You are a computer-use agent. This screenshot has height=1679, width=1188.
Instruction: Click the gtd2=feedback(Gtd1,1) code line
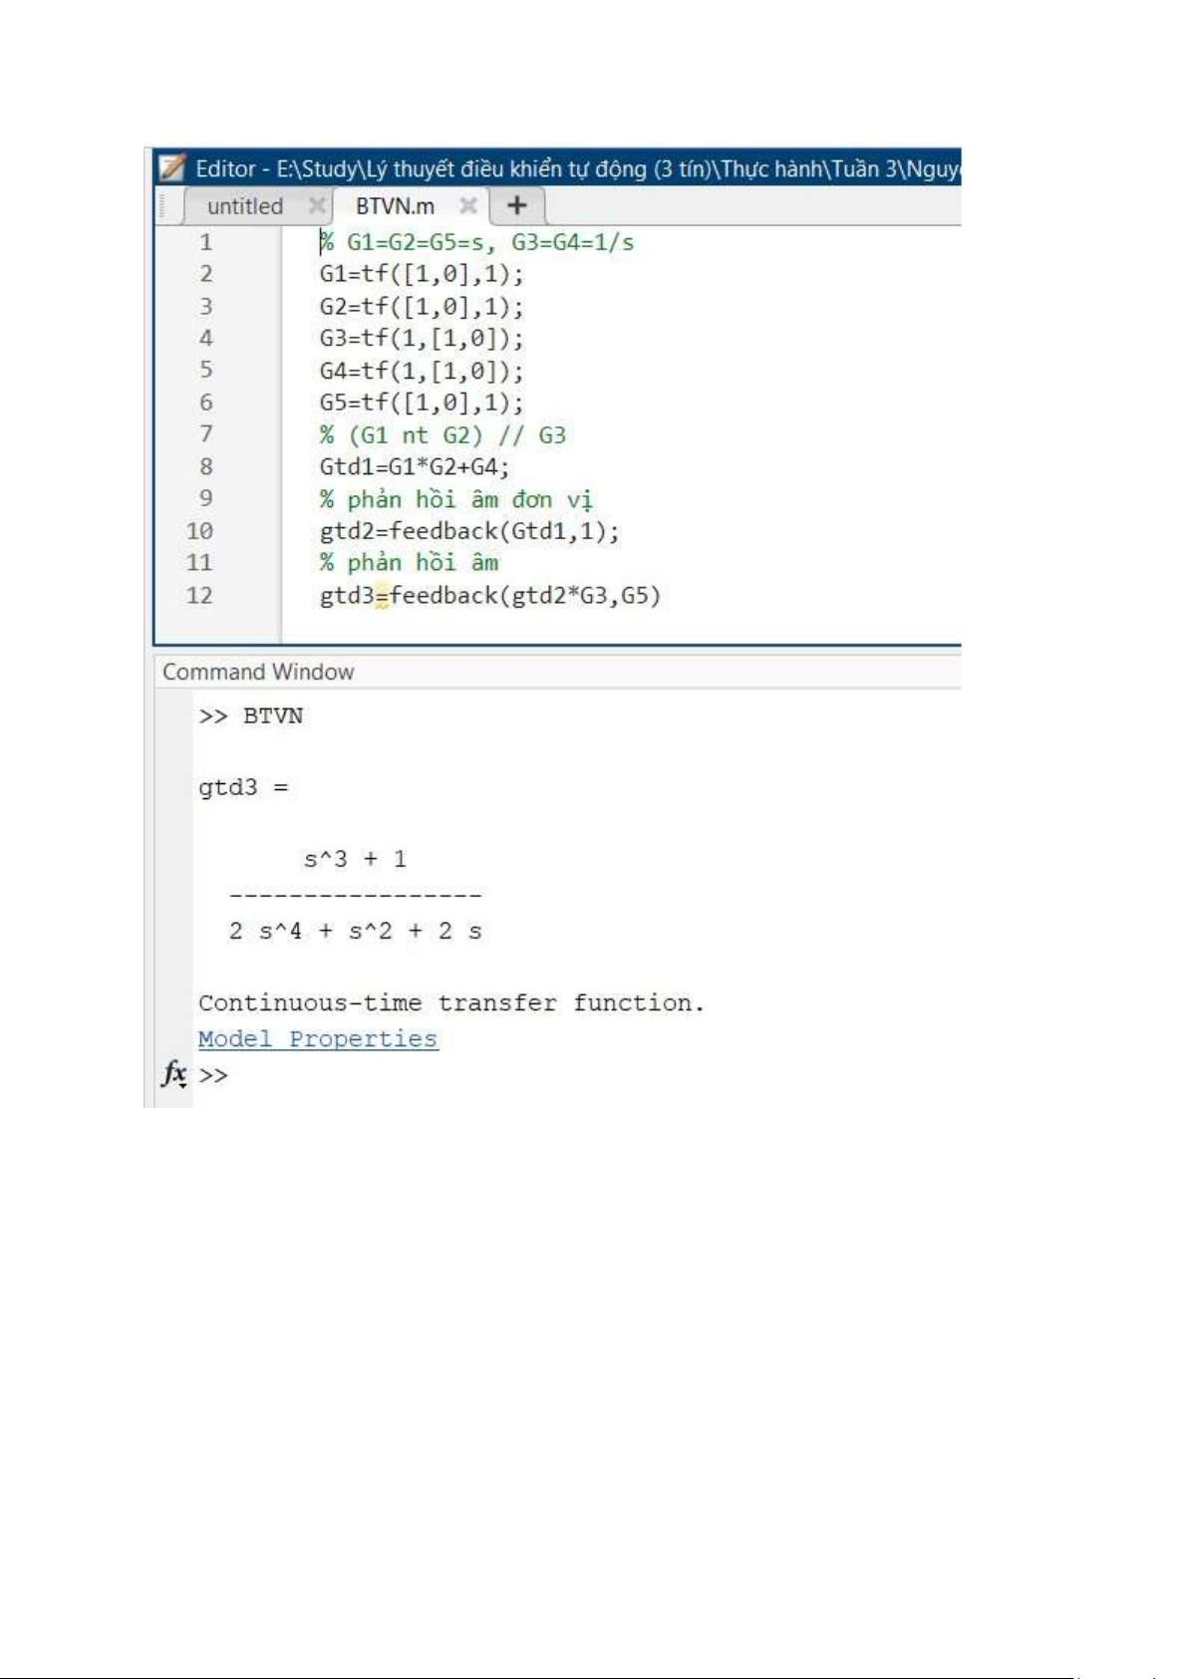point(468,531)
